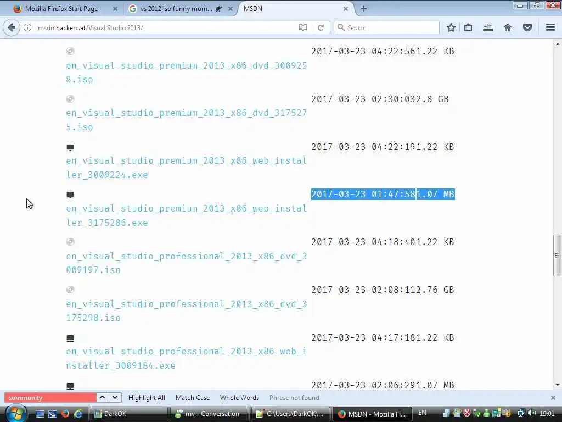
Task: Find previous match with up arrow
Action: click(x=102, y=398)
